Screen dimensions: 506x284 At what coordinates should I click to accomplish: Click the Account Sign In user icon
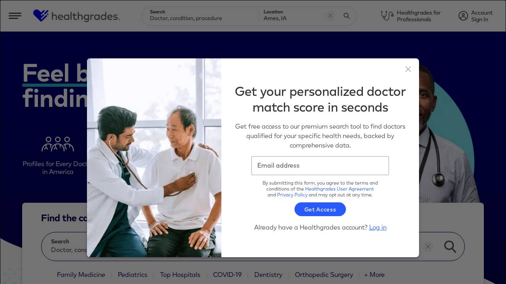pos(463,16)
